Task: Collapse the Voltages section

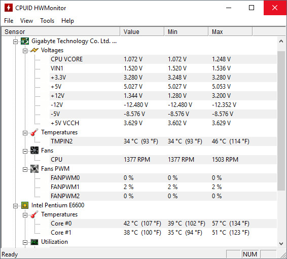Action: (25, 51)
